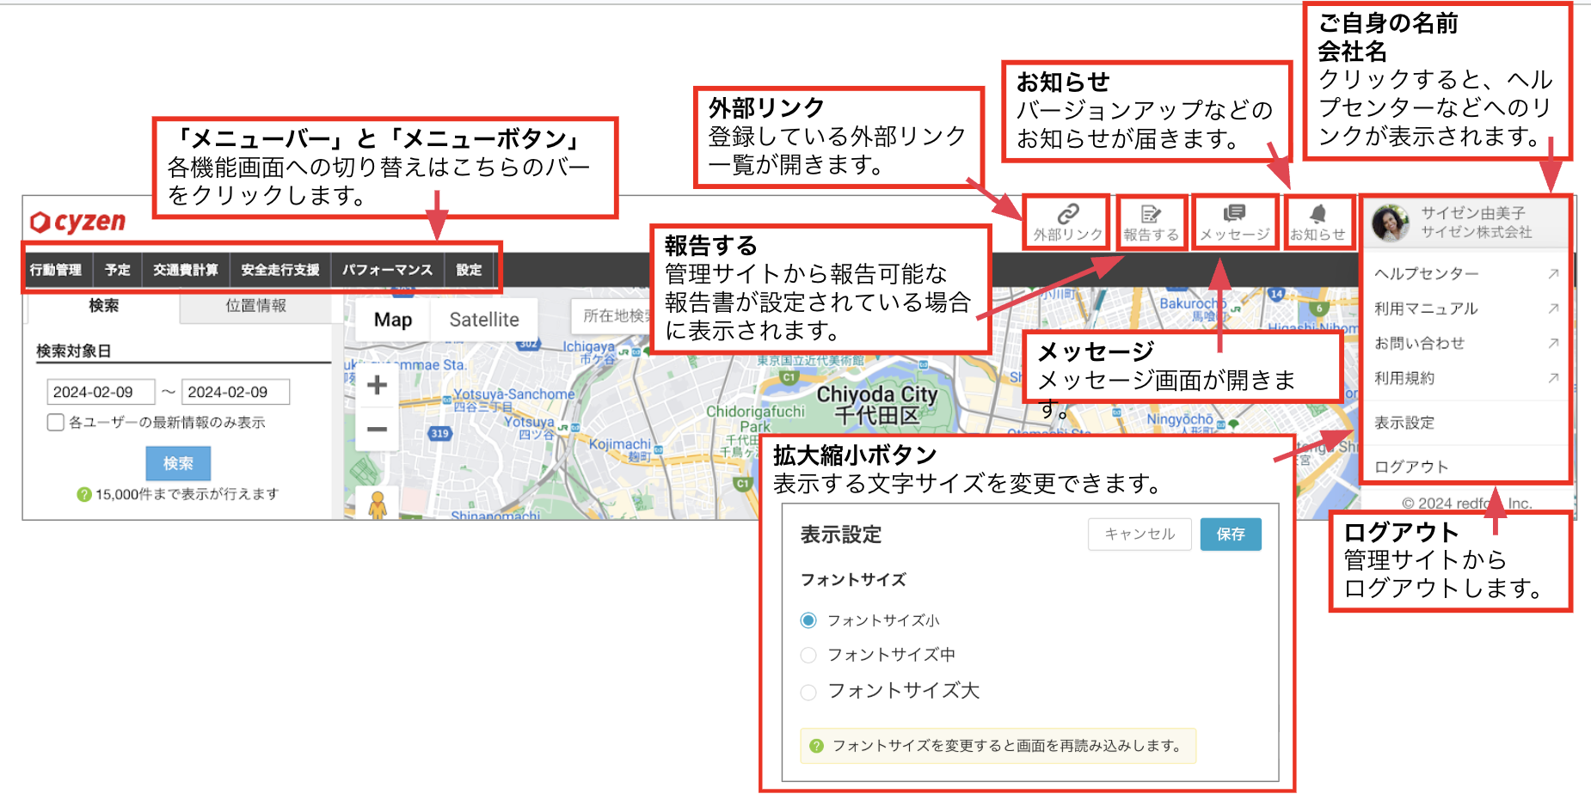
Task: Open 利用マニュアル link
Action: (1426, 308)
